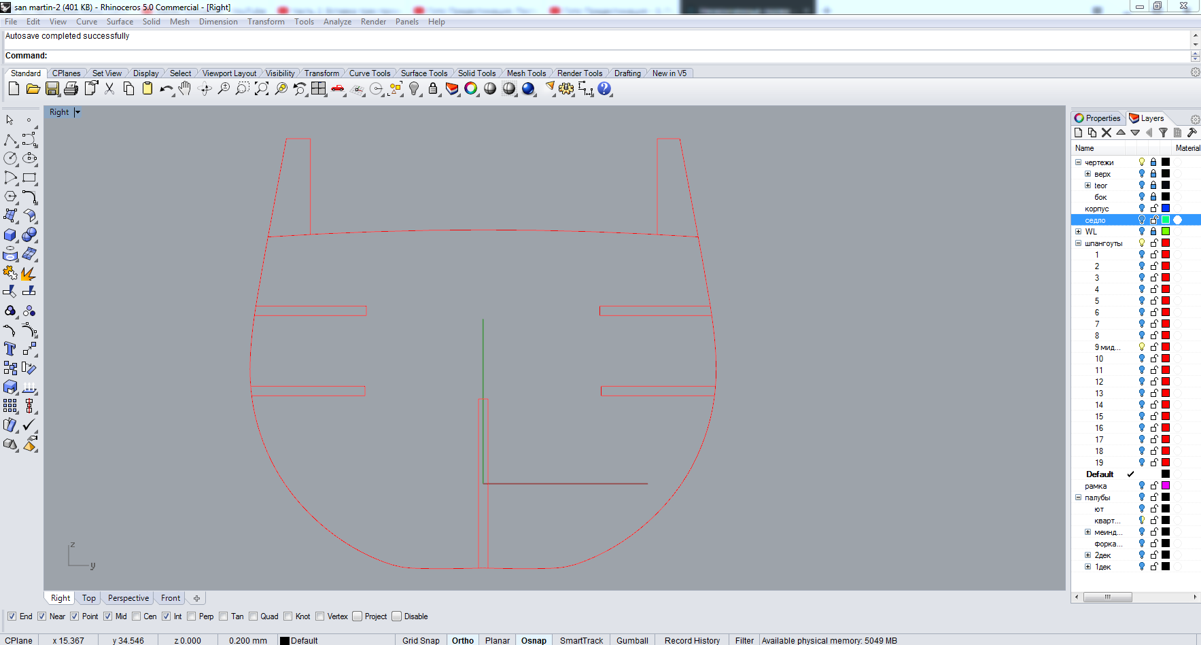This screenshot has width=1201, height=645.
Task: Open the Surface menu
Action: (x=120, y=22)
